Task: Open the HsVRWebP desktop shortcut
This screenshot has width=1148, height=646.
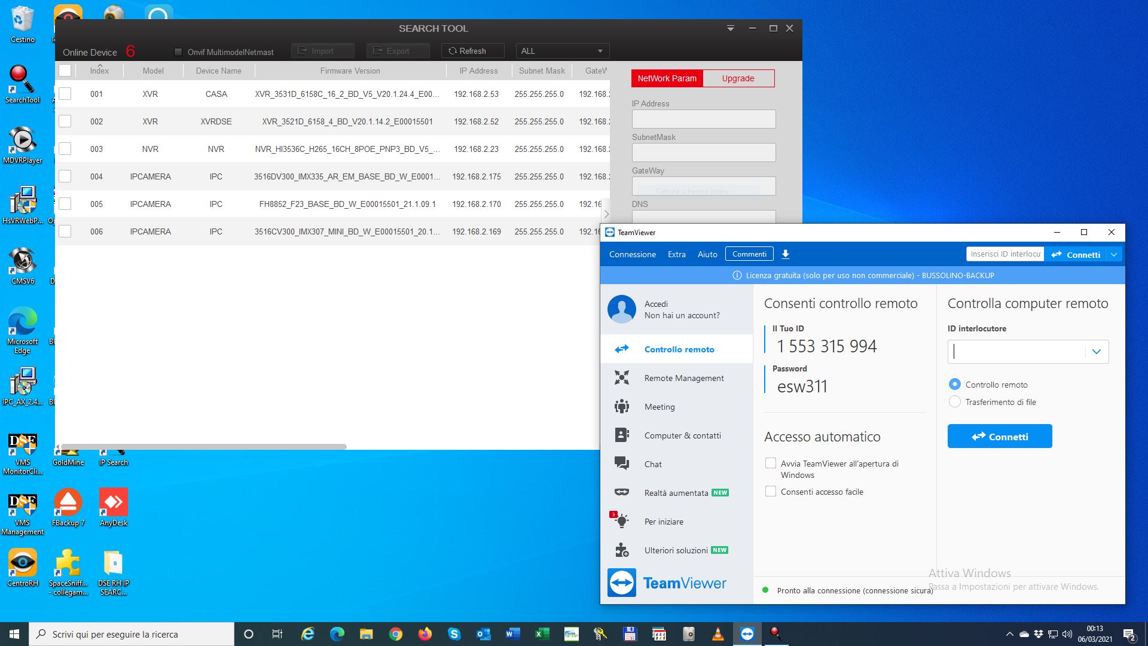Action: [x=22, y=205]
